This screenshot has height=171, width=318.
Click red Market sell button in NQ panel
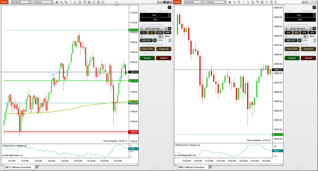[308, 58]
